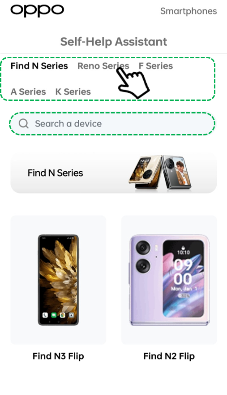
Task: Select the Find N3 Flip phone image
Action: tap(58, 280)
